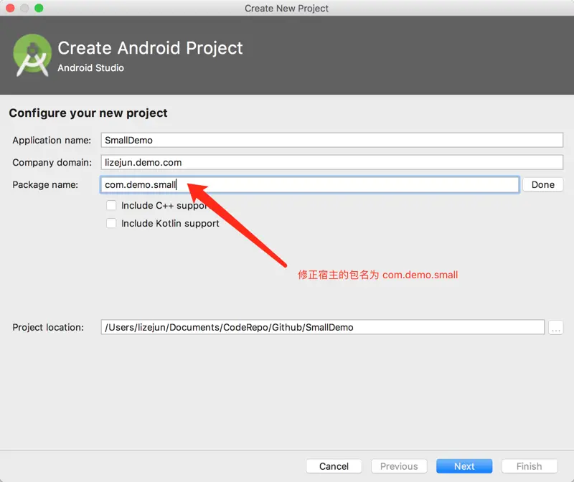Click the Previous button
The width and height of the screenshot is (574, 482).
pyautogui.click(x=399, y=466)
